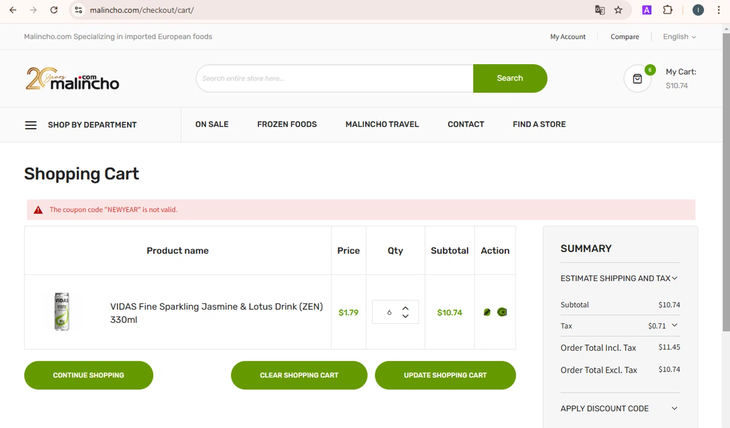This screenshot has height=428, width=730.
Task: Remove the VIDAS item with the delete icon
Action: [x=502, y=312]
